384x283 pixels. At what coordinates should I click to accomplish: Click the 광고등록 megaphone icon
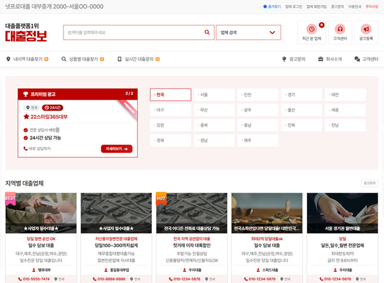tap(366, 29)
